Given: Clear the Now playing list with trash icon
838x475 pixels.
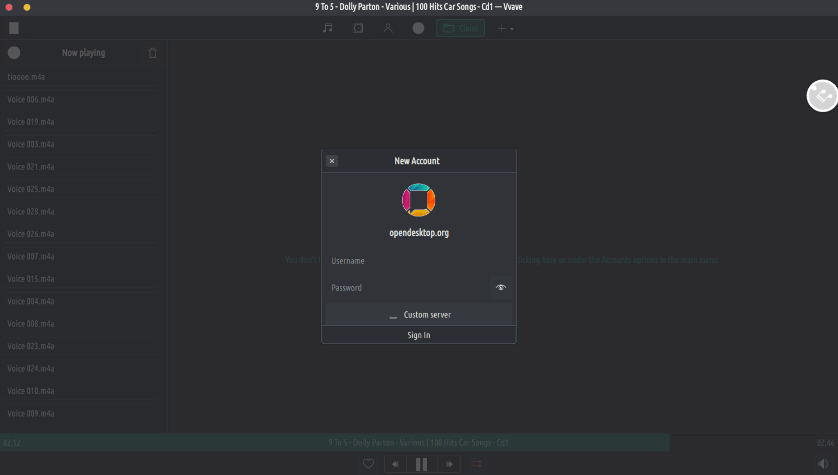Looking at the screenshot, I should pos(153,53).
